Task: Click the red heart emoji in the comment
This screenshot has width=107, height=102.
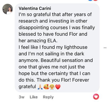Action: click(x=58, y=87)
